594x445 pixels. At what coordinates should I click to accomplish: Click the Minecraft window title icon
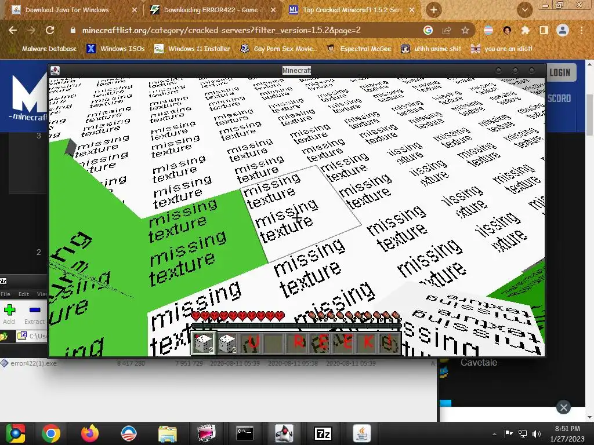pyautogui.click(x=55, y=70)
